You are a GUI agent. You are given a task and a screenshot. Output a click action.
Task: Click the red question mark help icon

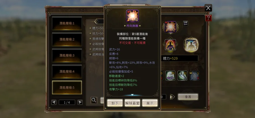click(208, 18)
